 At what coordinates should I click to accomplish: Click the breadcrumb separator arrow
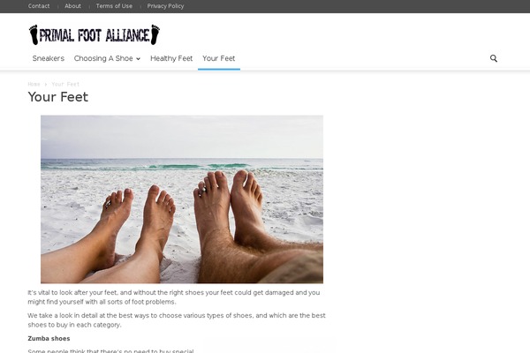click(x=46, y=84)
